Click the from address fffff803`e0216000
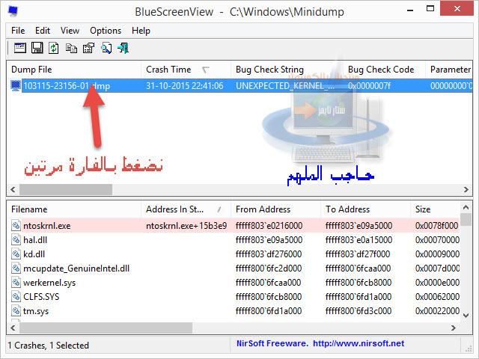 pos(269,226)
